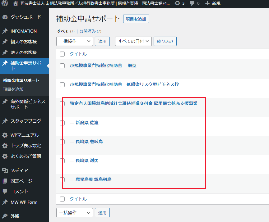The image size is (269, 222).
Task: Click the ダッシュボード gauge icon
Action: [x=5, y=17]
